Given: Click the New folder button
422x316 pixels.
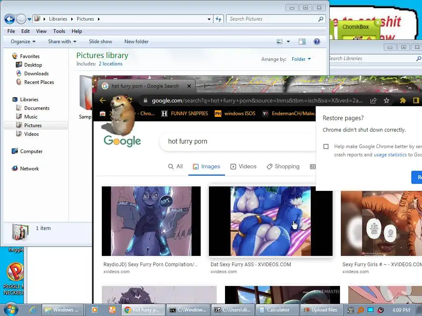Looking at the screenshot, I should (x=136, y=42).
